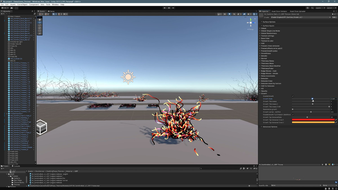Screen dimensions: 338x190
Task: Toggle scene lighting bulb icon
Action: tap(229, 14)
